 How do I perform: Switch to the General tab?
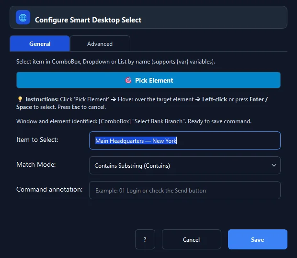[x=40, y=43]
